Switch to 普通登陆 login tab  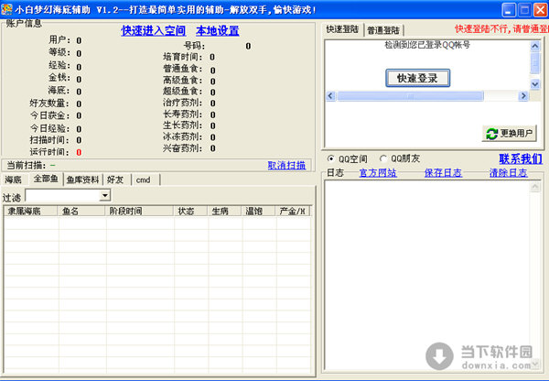pos(382,30)
